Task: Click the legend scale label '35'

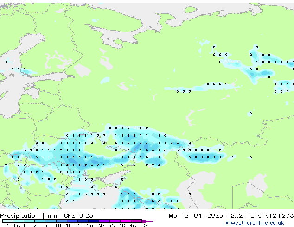Action: [x=111, y=225]
